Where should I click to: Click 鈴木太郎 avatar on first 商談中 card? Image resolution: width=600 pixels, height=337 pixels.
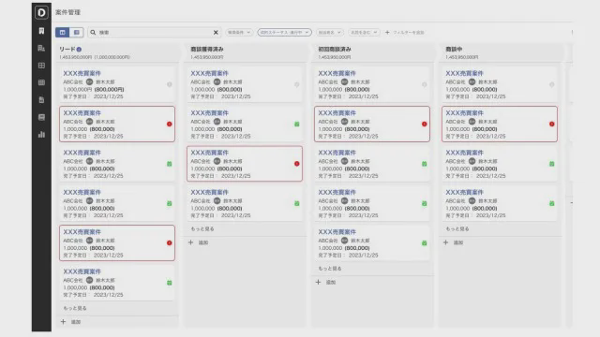pos(472,81)
